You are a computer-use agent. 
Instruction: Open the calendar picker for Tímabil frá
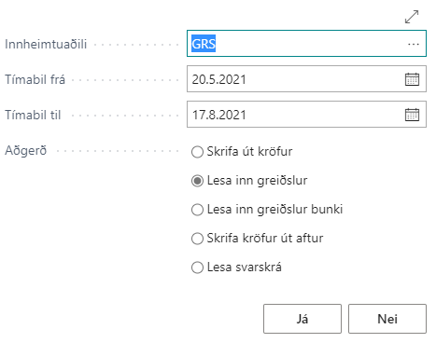412,79
